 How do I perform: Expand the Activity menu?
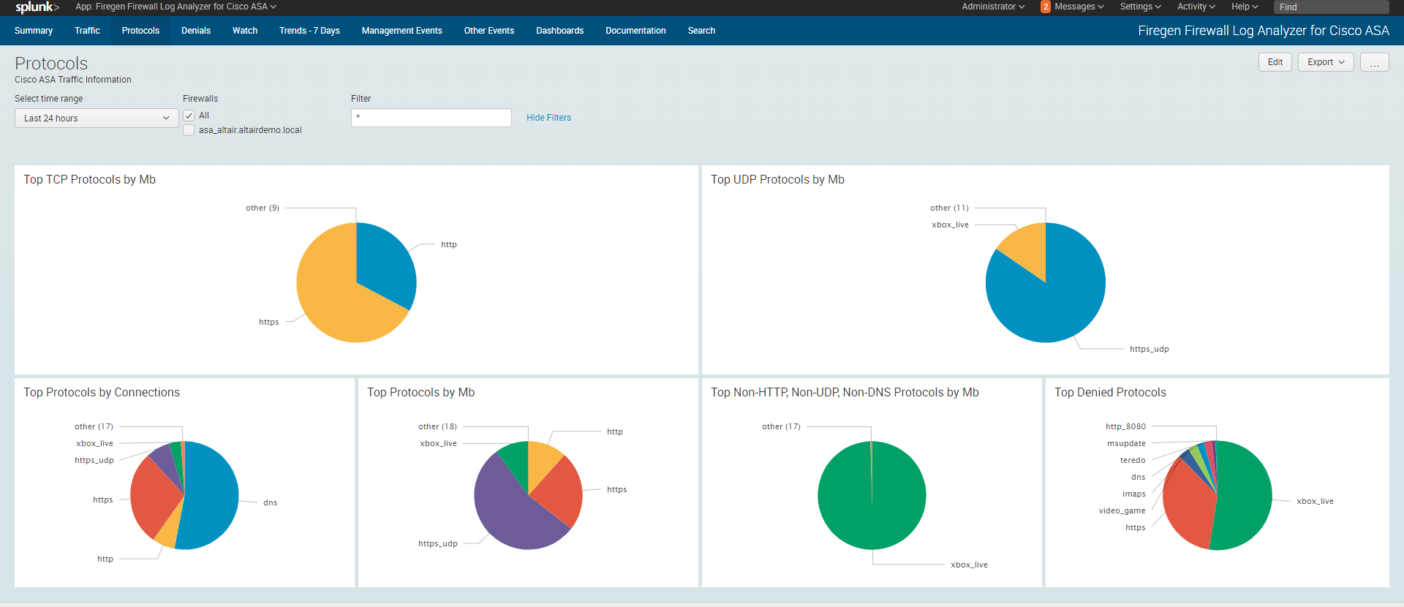click(x=1196, y=7)
